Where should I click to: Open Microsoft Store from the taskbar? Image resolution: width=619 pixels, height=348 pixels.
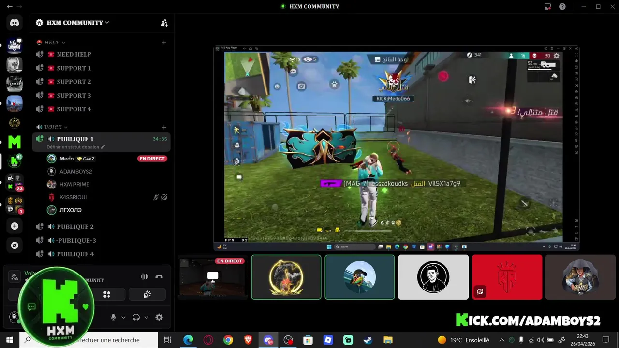pyautogui.click(x=308, y=340)
